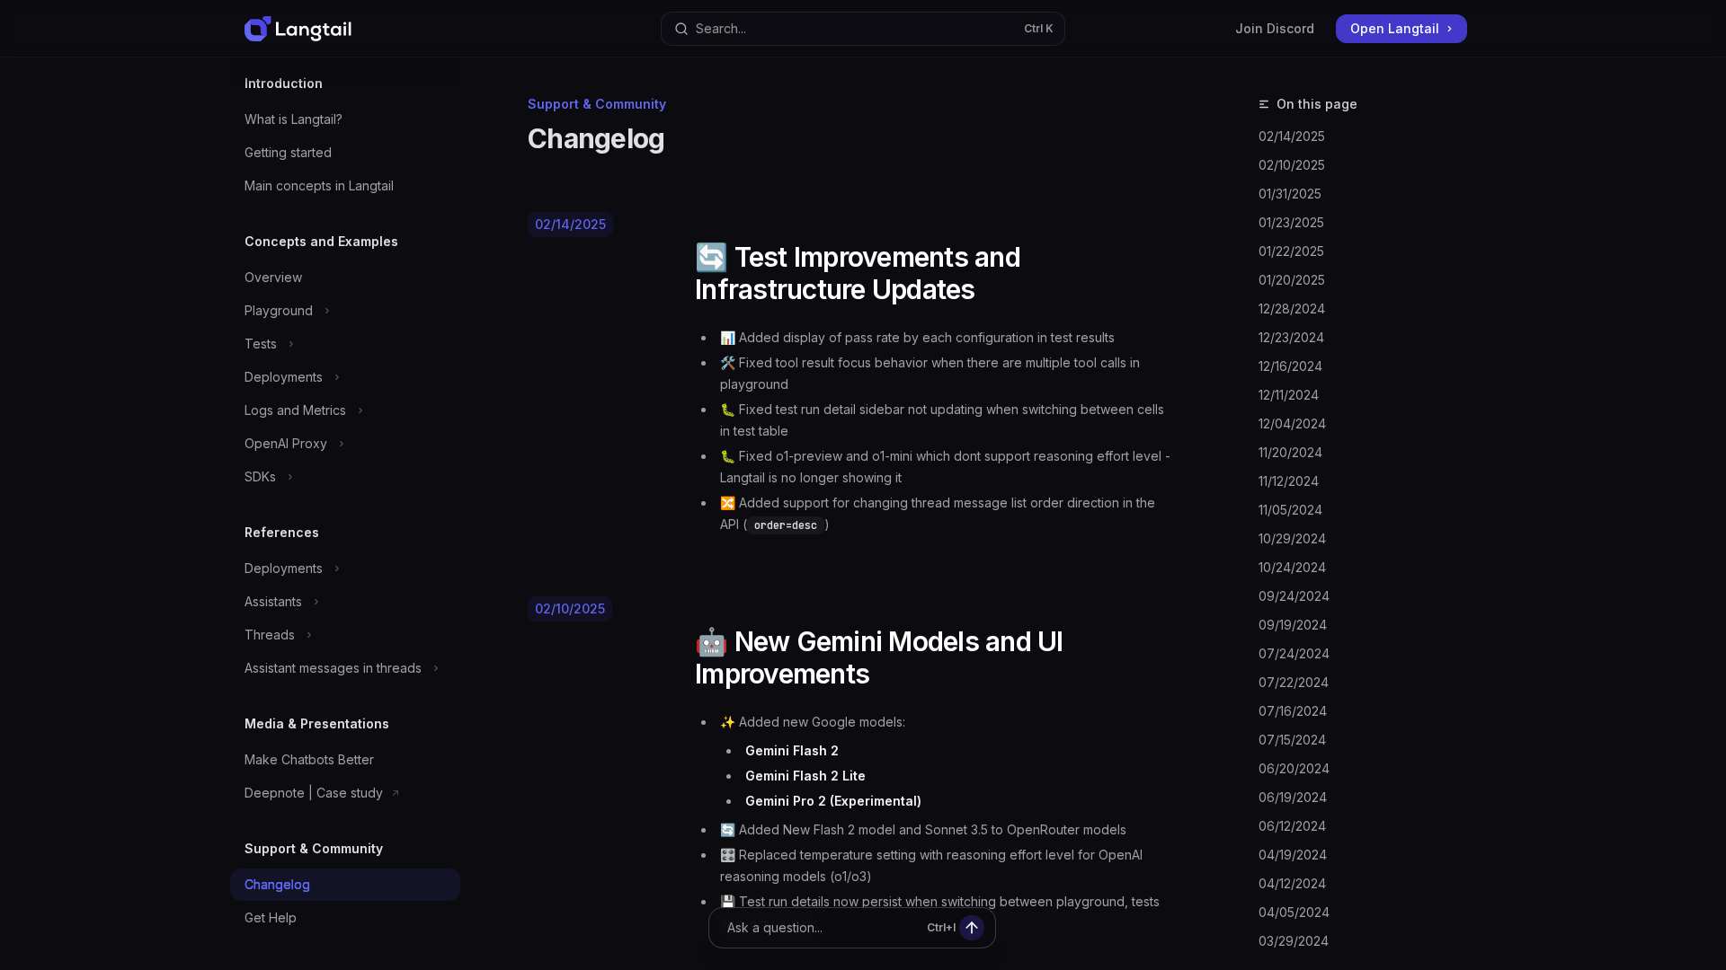
Task: Click arrow icon on Open Langtail button
Action: [1449, 29]
